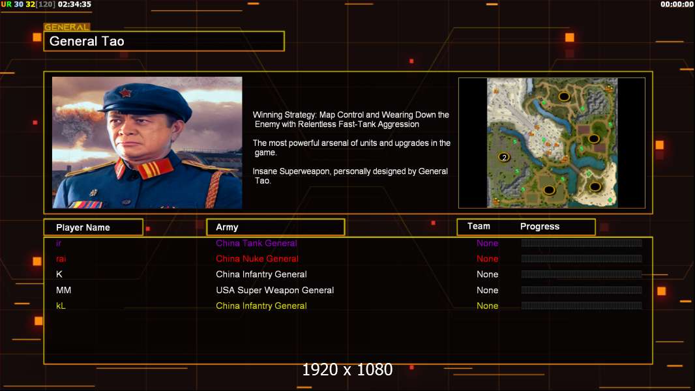Click kL's 'China Infantry General' army entry
The height and width of the screenshot is (391, 695).
(261, 306)
